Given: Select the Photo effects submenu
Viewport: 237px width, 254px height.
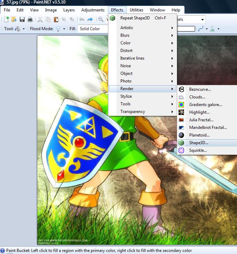Looking at the screenshot, I should pyautogui.click(x=143, y=81).
